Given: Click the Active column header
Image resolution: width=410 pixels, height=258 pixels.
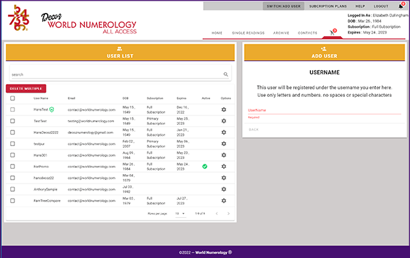Looking at the screenshot, I should pos(206,98).
